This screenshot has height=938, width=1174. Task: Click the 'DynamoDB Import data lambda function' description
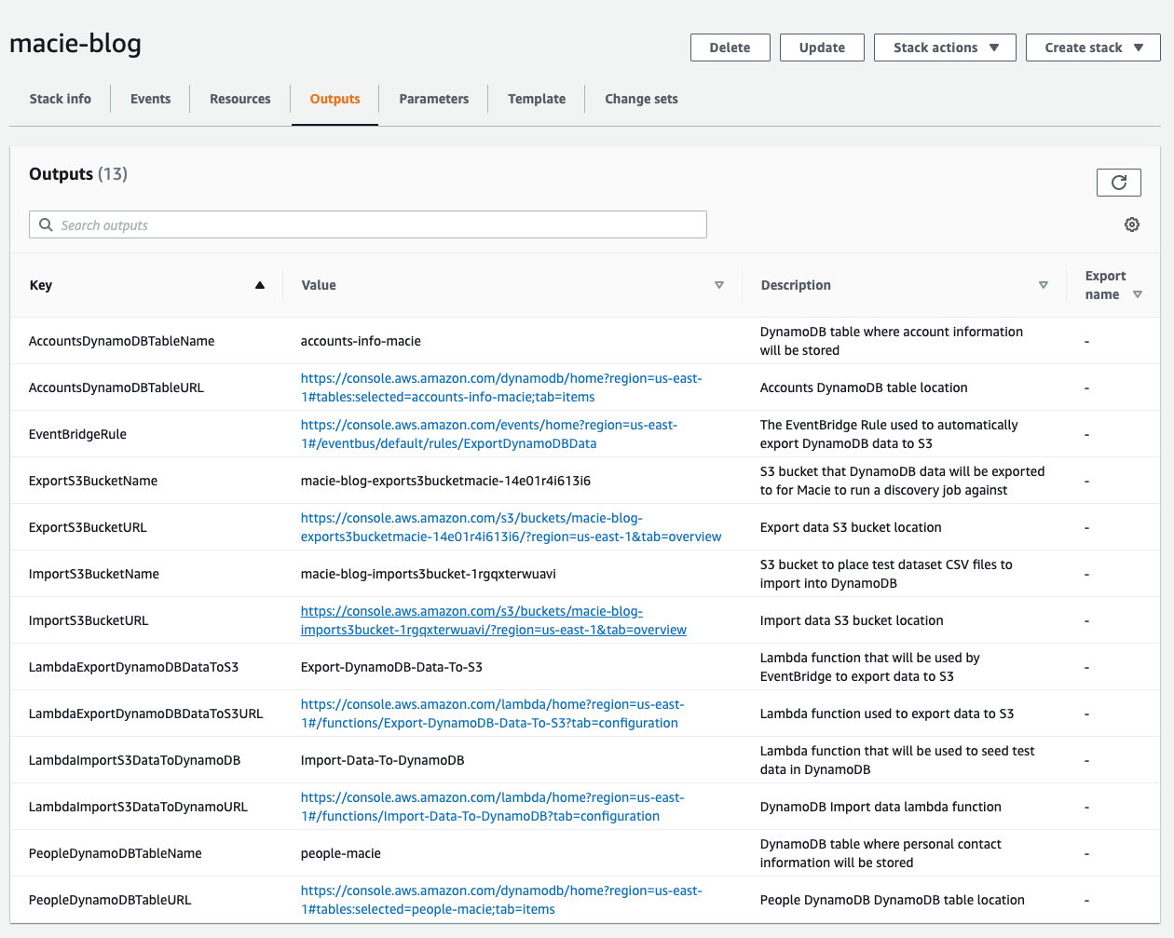880,807
